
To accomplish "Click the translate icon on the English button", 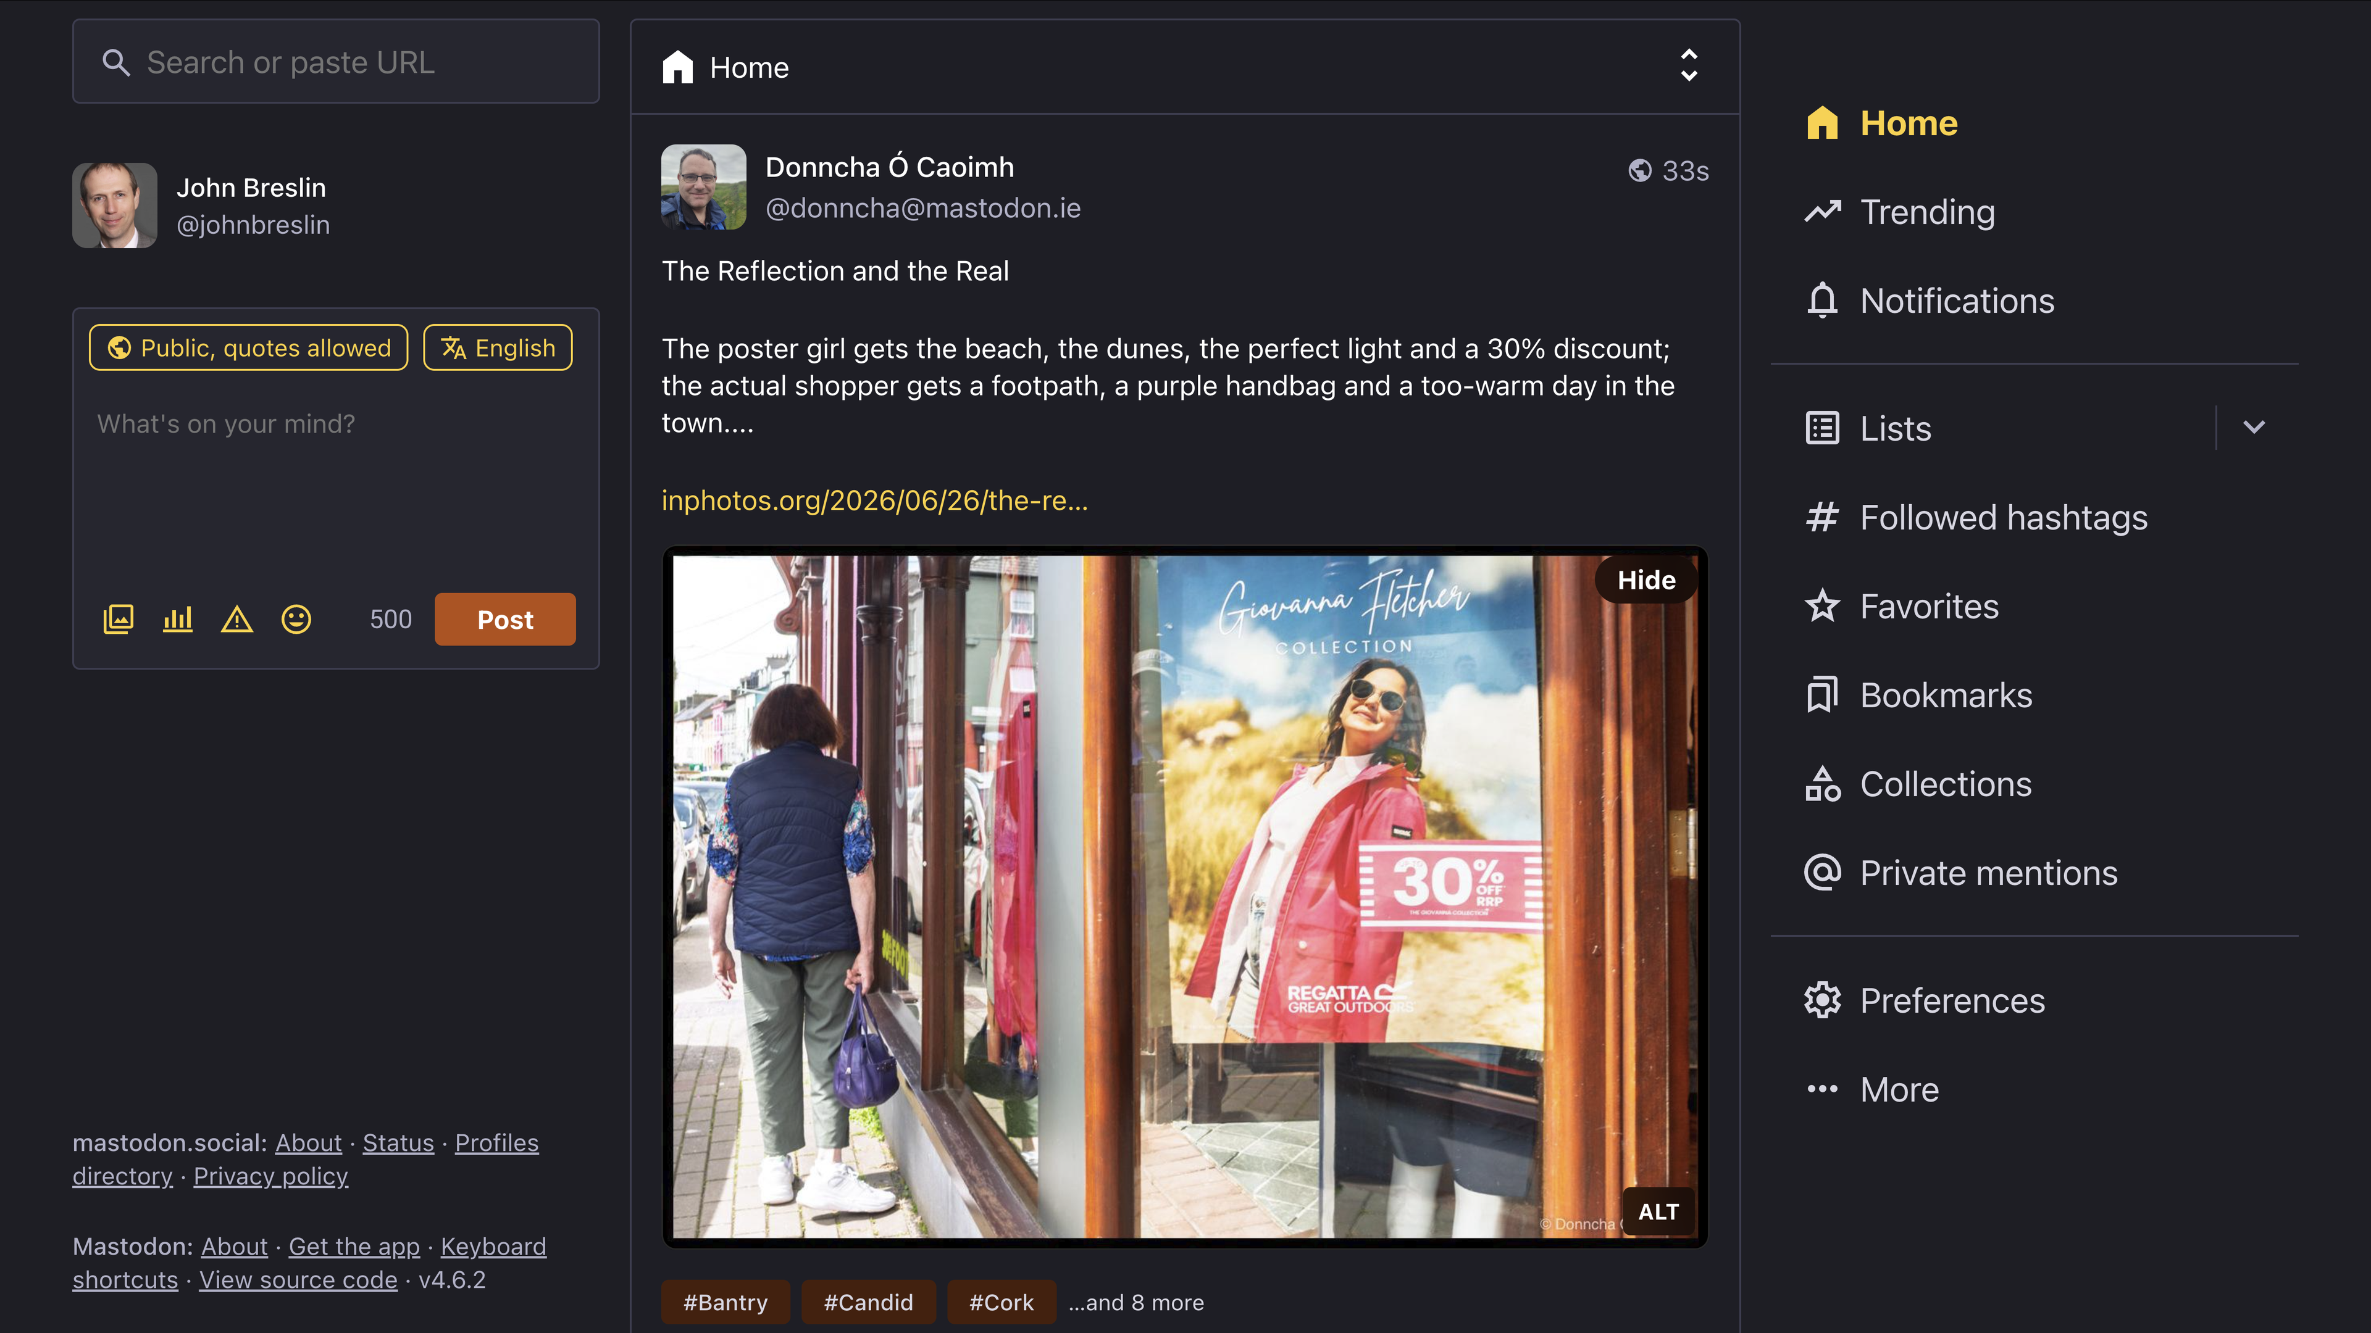I will click(x=453, y=347).
